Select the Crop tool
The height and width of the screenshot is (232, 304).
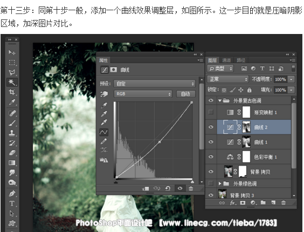[12, 92]
